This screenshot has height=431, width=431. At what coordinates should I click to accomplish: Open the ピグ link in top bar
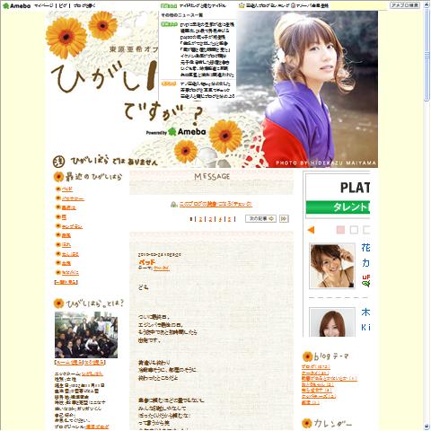tap(63, 5)
